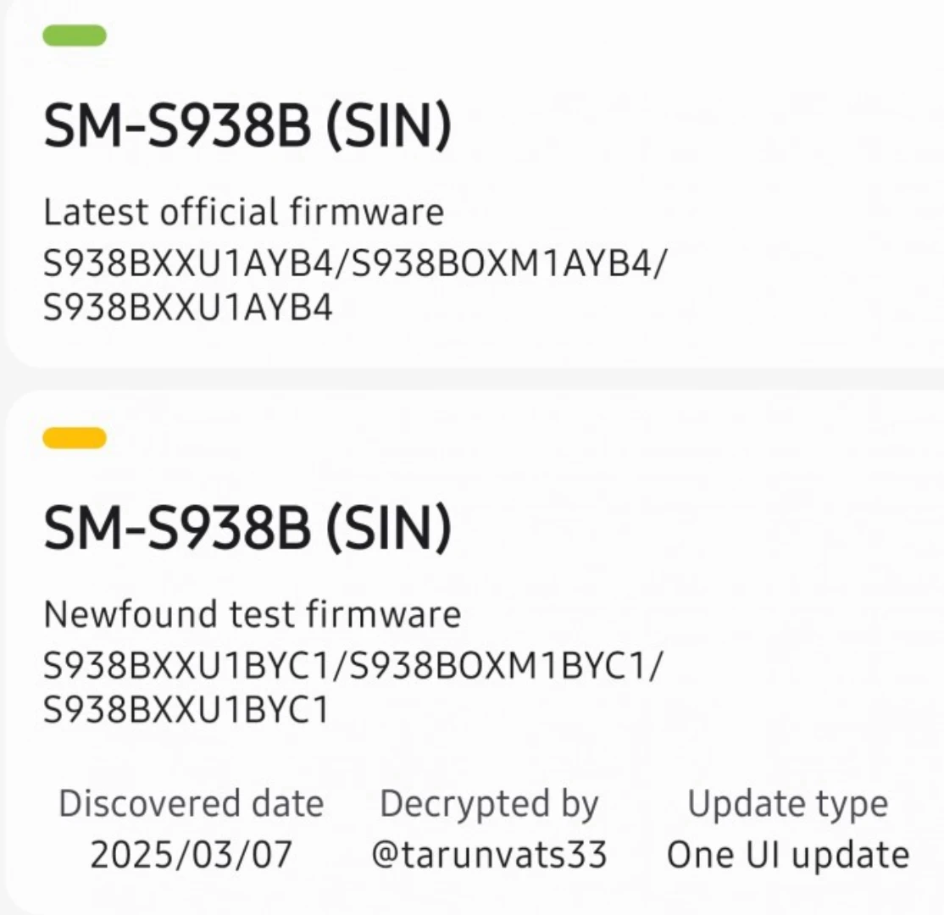The width and height of the screenshot is (944, 915).
Task: Tap the (SIN) region tag in test firmware card
Action: coord(387,529)
